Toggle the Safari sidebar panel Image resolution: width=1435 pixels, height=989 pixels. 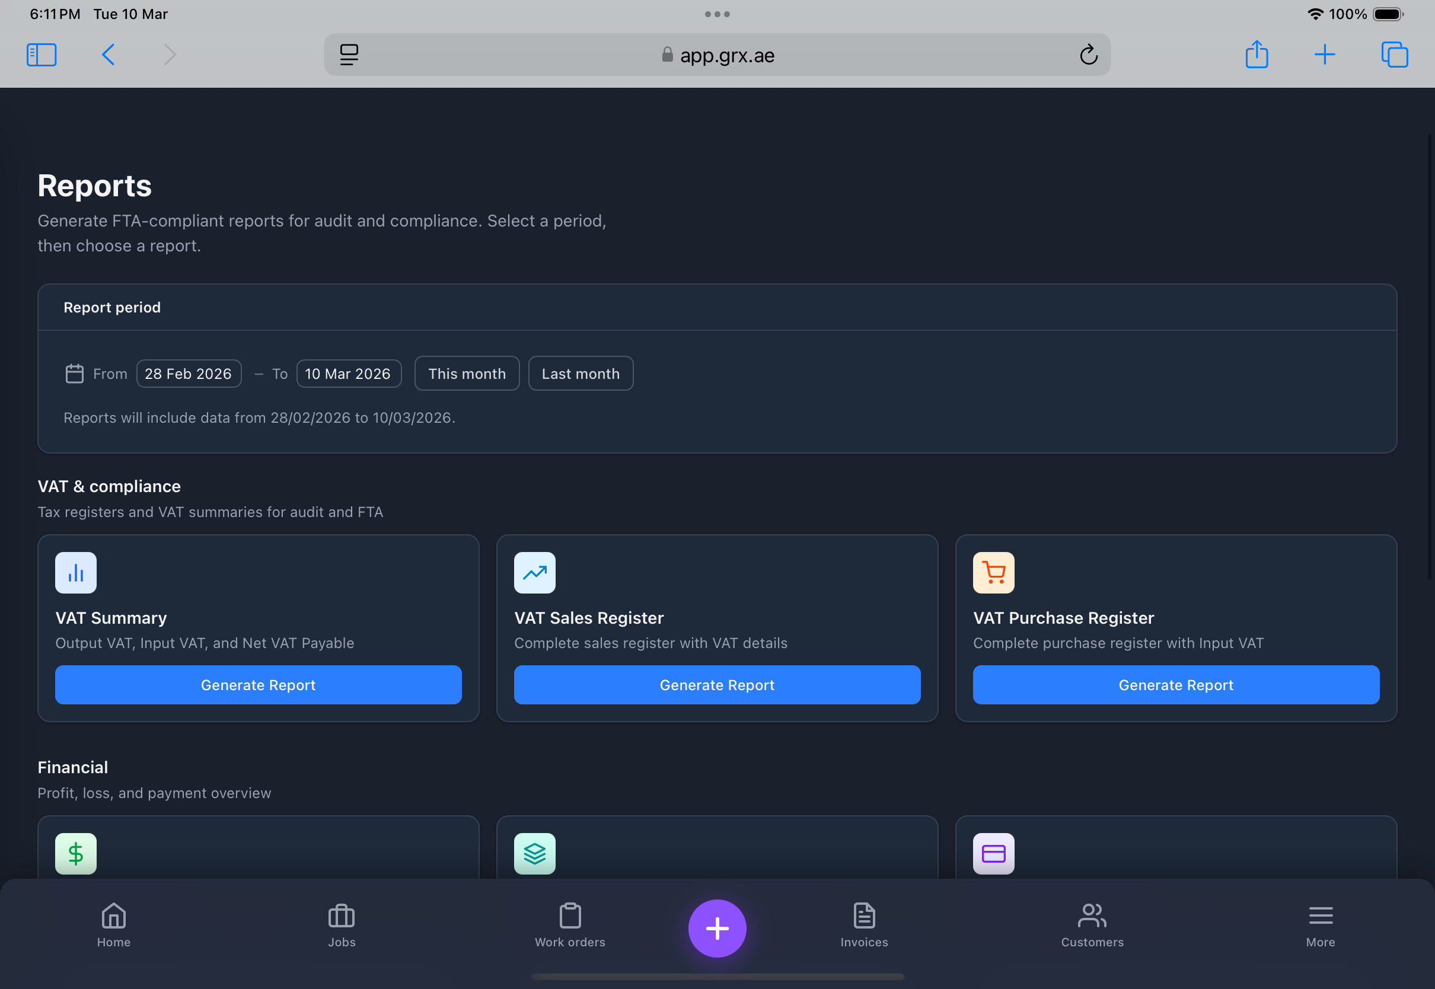[41, 55]
